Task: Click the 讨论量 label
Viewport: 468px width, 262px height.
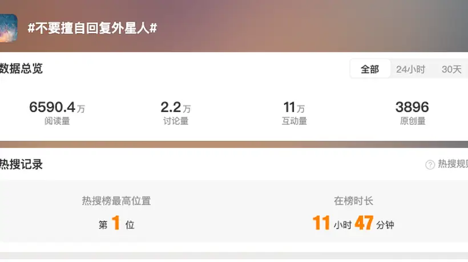Action: [176, 121]
